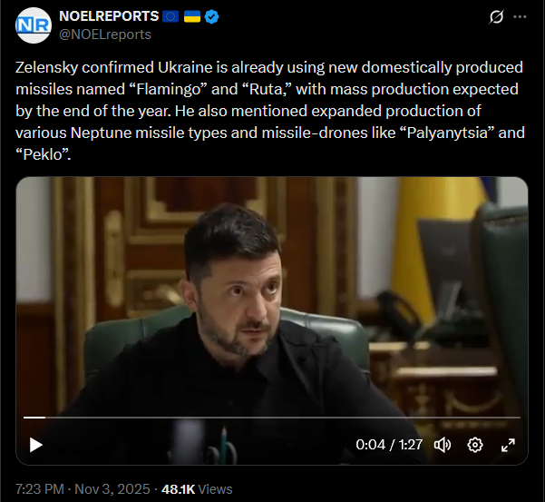
Task: Open the three-dot more options menu
Action: point(520,16)
